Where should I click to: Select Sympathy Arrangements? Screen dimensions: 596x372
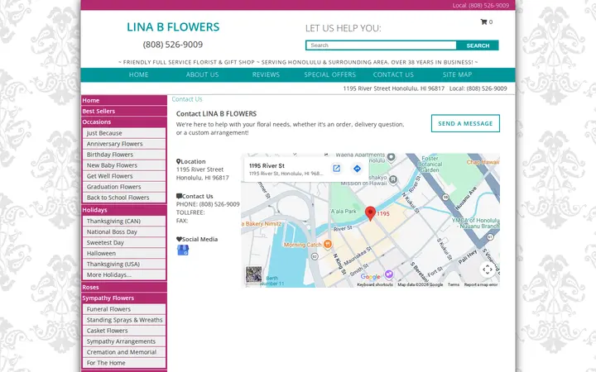(124, 341)
